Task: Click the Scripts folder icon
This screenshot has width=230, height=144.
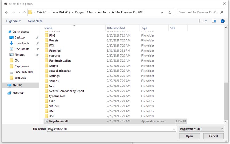Action: click(x=47, y=66)
